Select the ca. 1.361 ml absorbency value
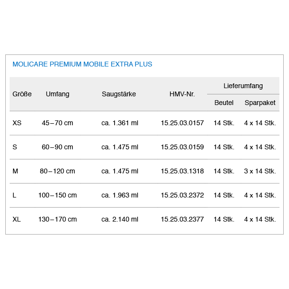The height and width of the screenshot is (289, 289). [120, 123]
